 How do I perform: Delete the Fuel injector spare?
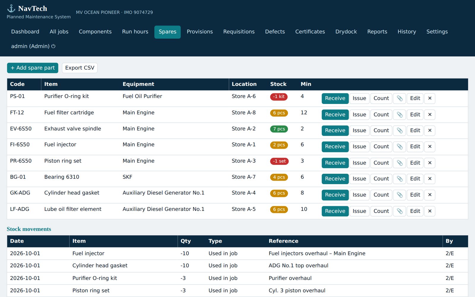pos(430,146)
